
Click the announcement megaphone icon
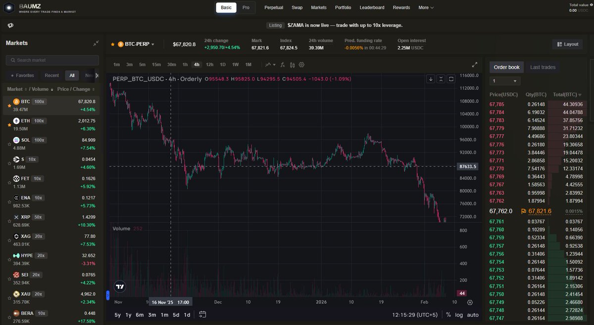10,25
